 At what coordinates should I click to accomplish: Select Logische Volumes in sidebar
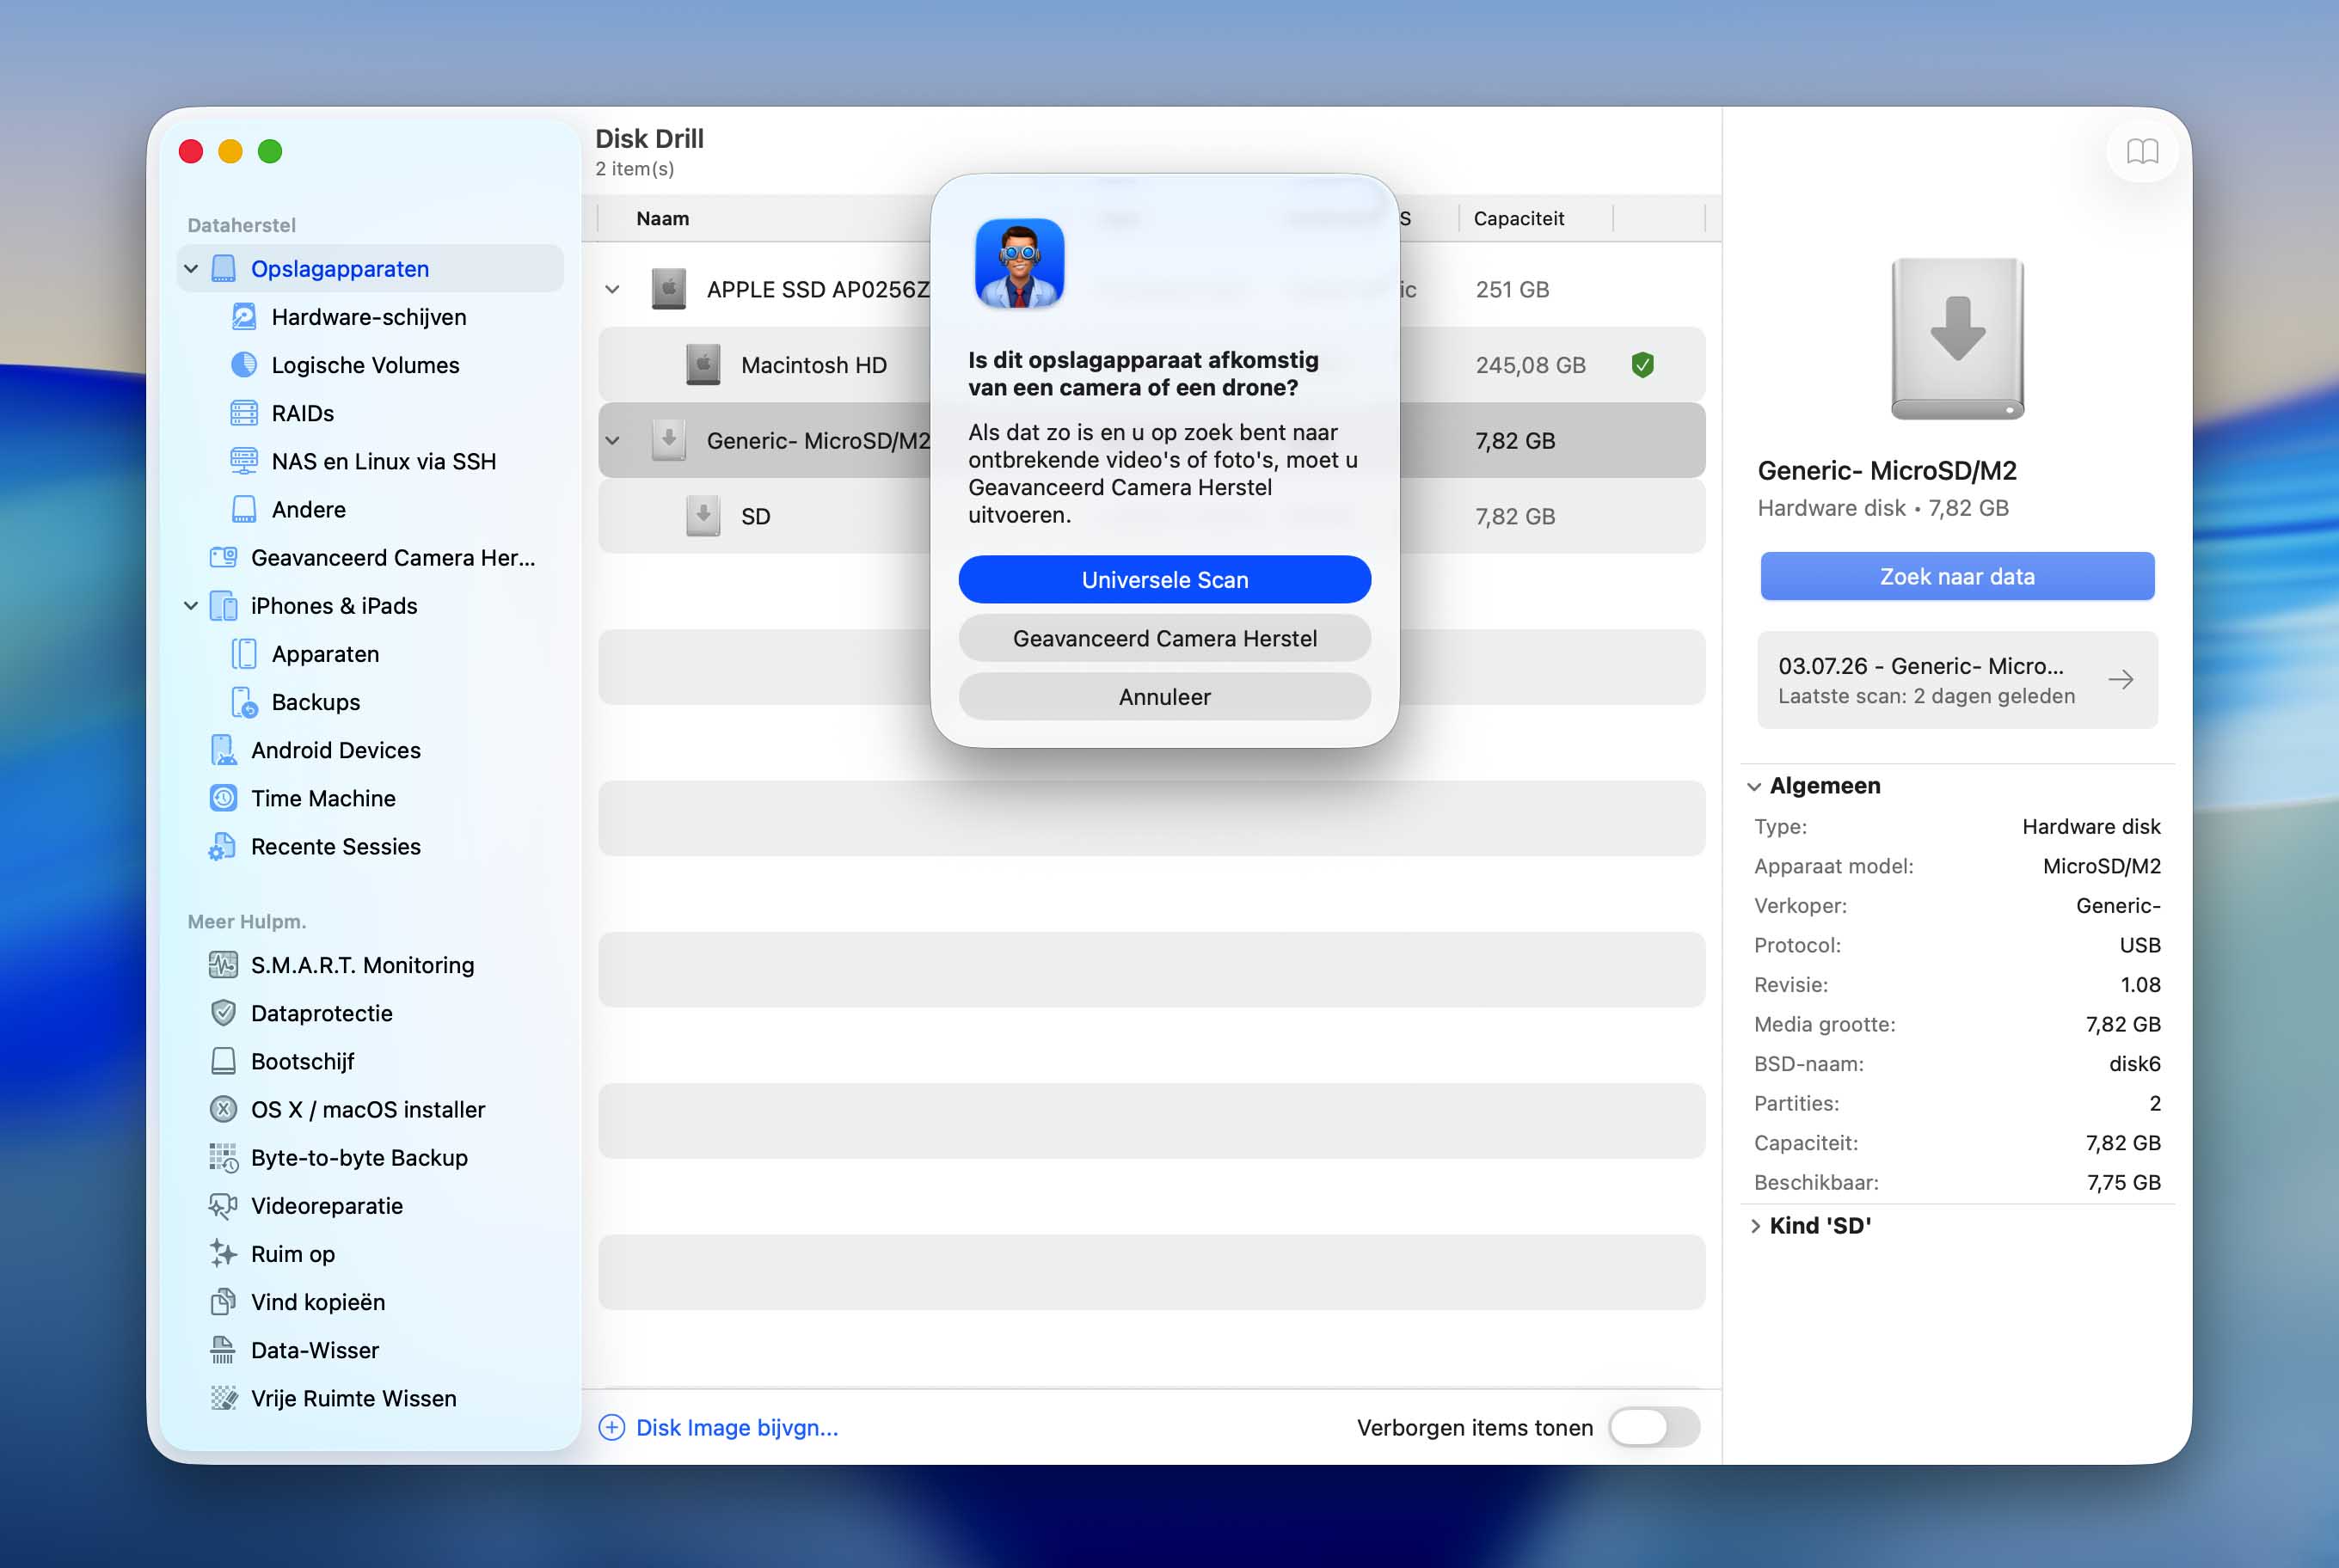(x=364, y=365)
